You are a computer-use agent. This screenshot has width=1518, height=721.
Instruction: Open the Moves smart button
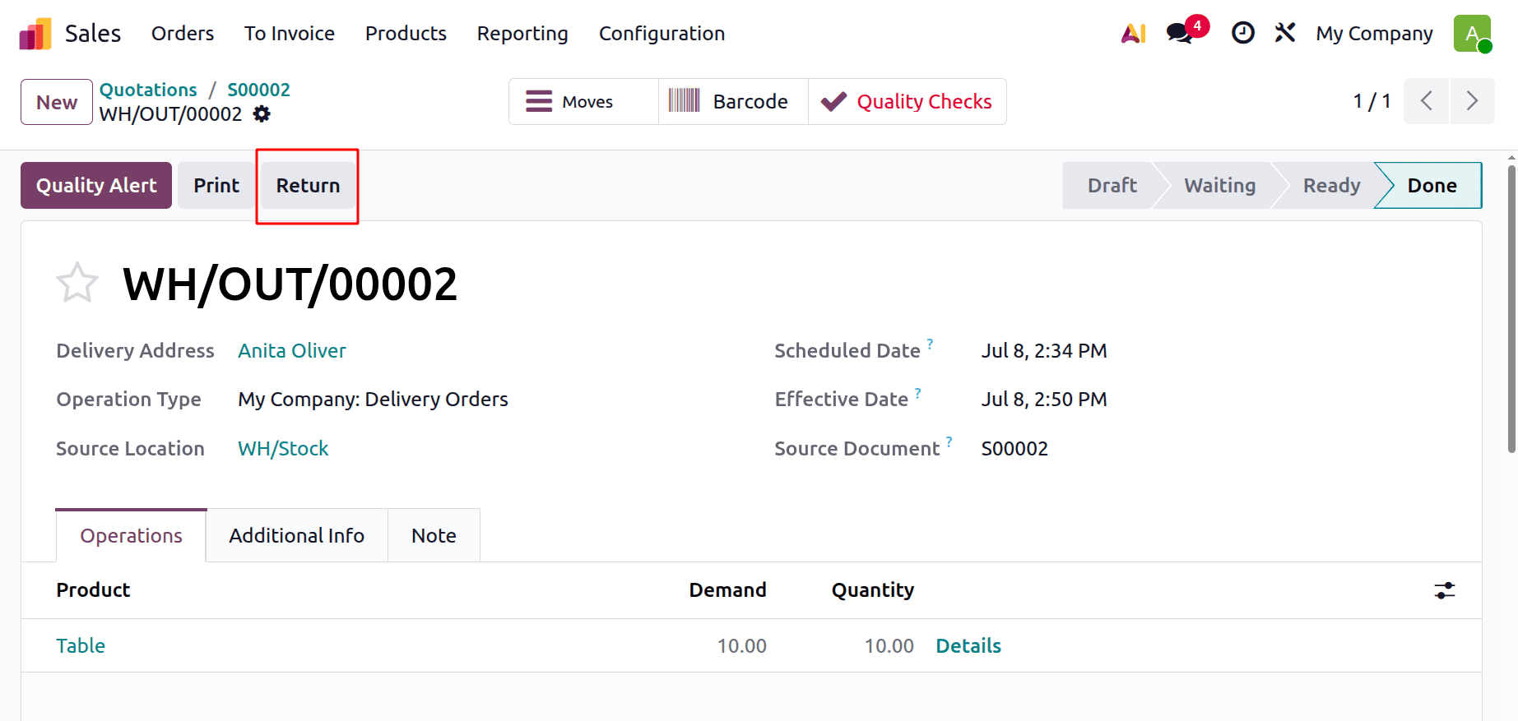tap(583, 102)
